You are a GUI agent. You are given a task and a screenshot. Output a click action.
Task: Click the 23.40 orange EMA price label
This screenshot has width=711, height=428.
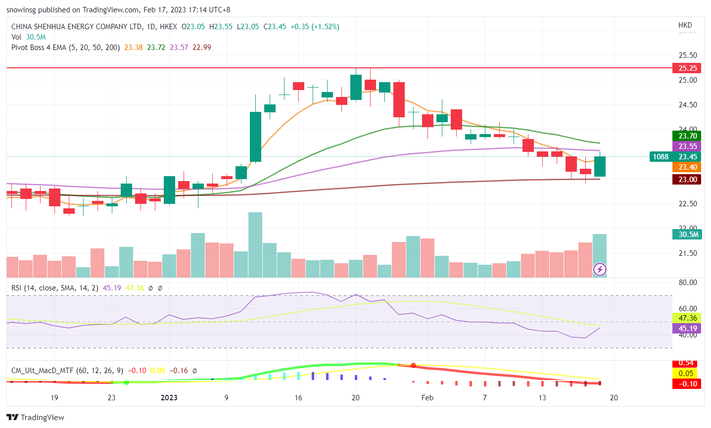687,167
